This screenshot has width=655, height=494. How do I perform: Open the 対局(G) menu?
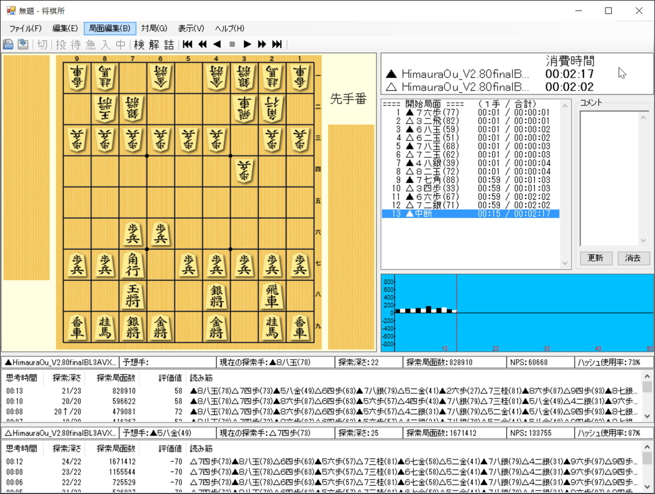click(x=153, y=29)
